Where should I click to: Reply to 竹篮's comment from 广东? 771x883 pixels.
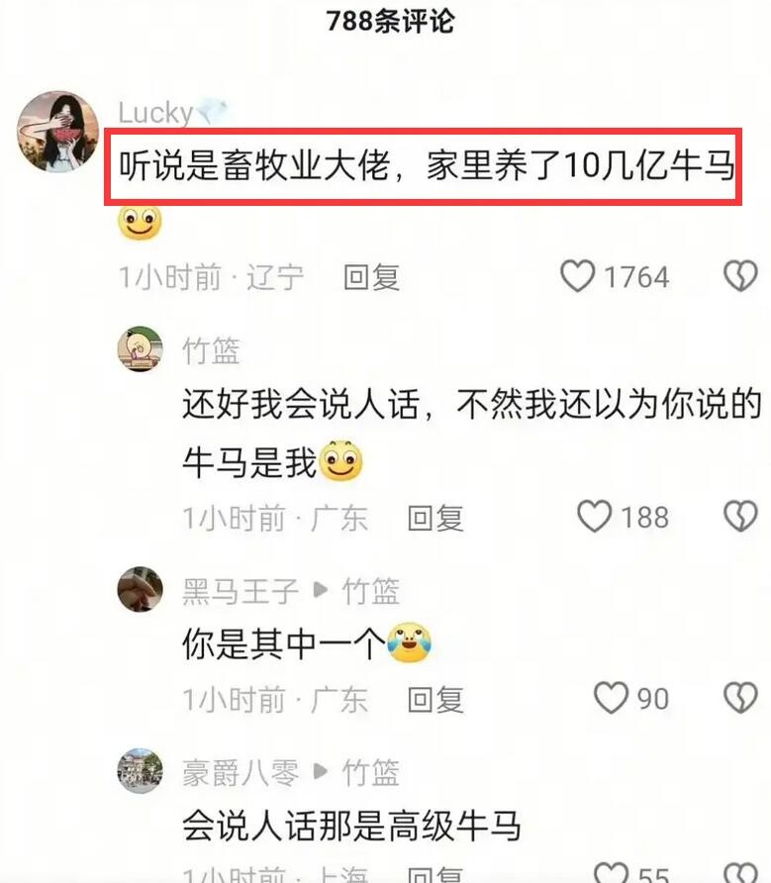(435, 518)
